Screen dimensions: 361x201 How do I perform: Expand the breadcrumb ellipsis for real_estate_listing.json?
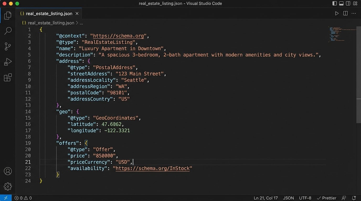(x=81, y=23)
